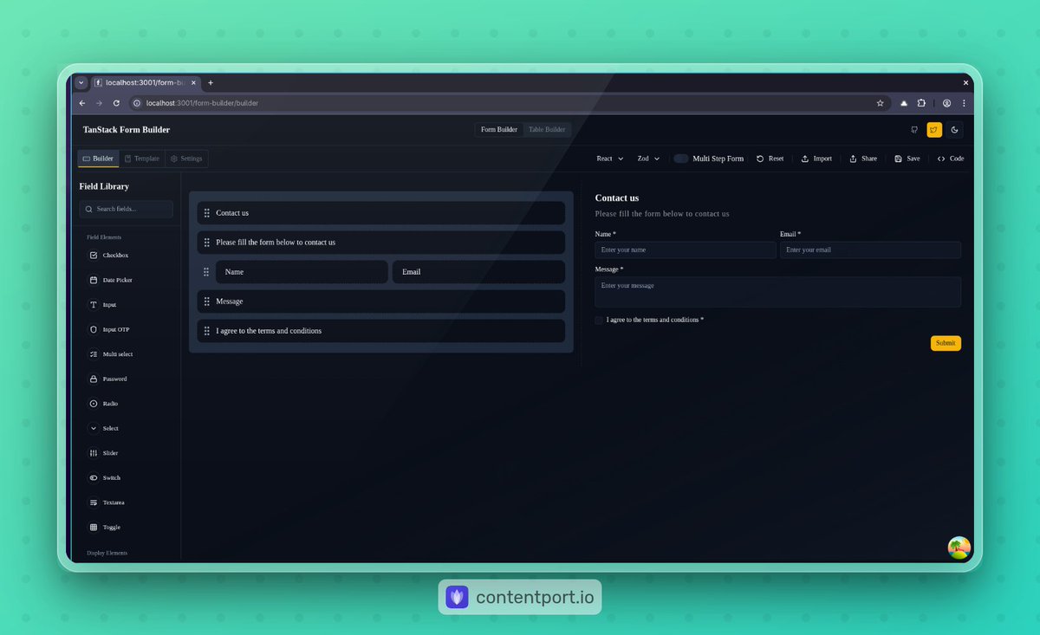Viewport: 1040px width, 635px height.
Task: Open Chrome tab search dropdown arrow
Action: 81,82
